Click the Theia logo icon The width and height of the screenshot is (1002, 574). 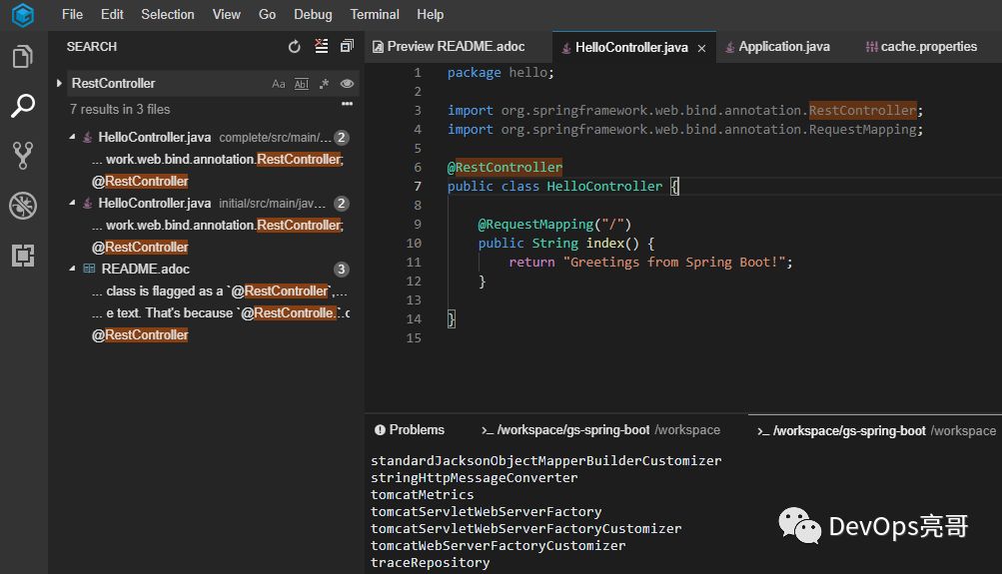tap(22, 15)
